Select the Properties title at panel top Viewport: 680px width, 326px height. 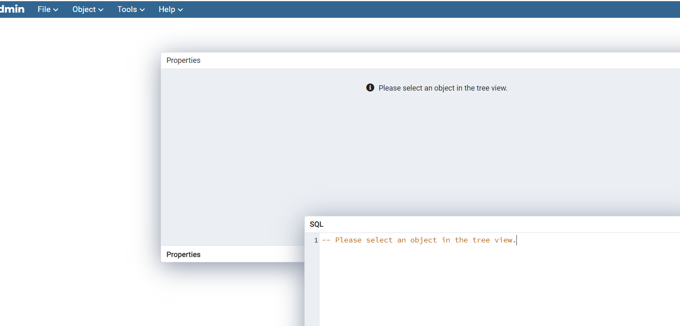click(183, 60)
